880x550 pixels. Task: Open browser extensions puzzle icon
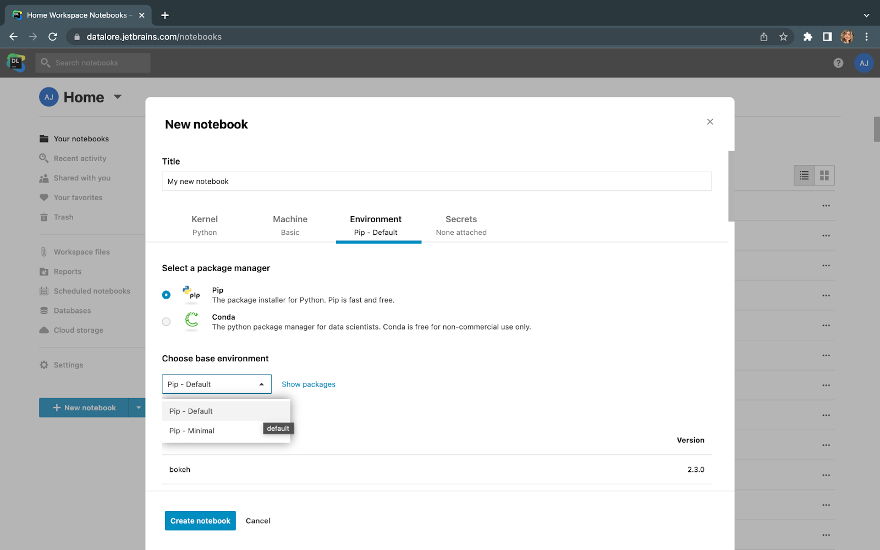pos(807,37)
